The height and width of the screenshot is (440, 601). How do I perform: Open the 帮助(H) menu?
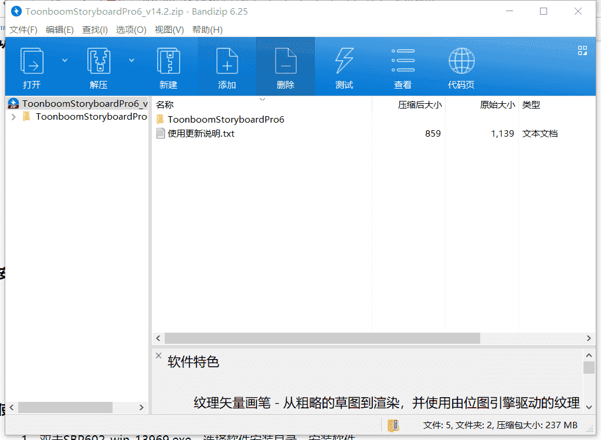(x=208, y=29)
